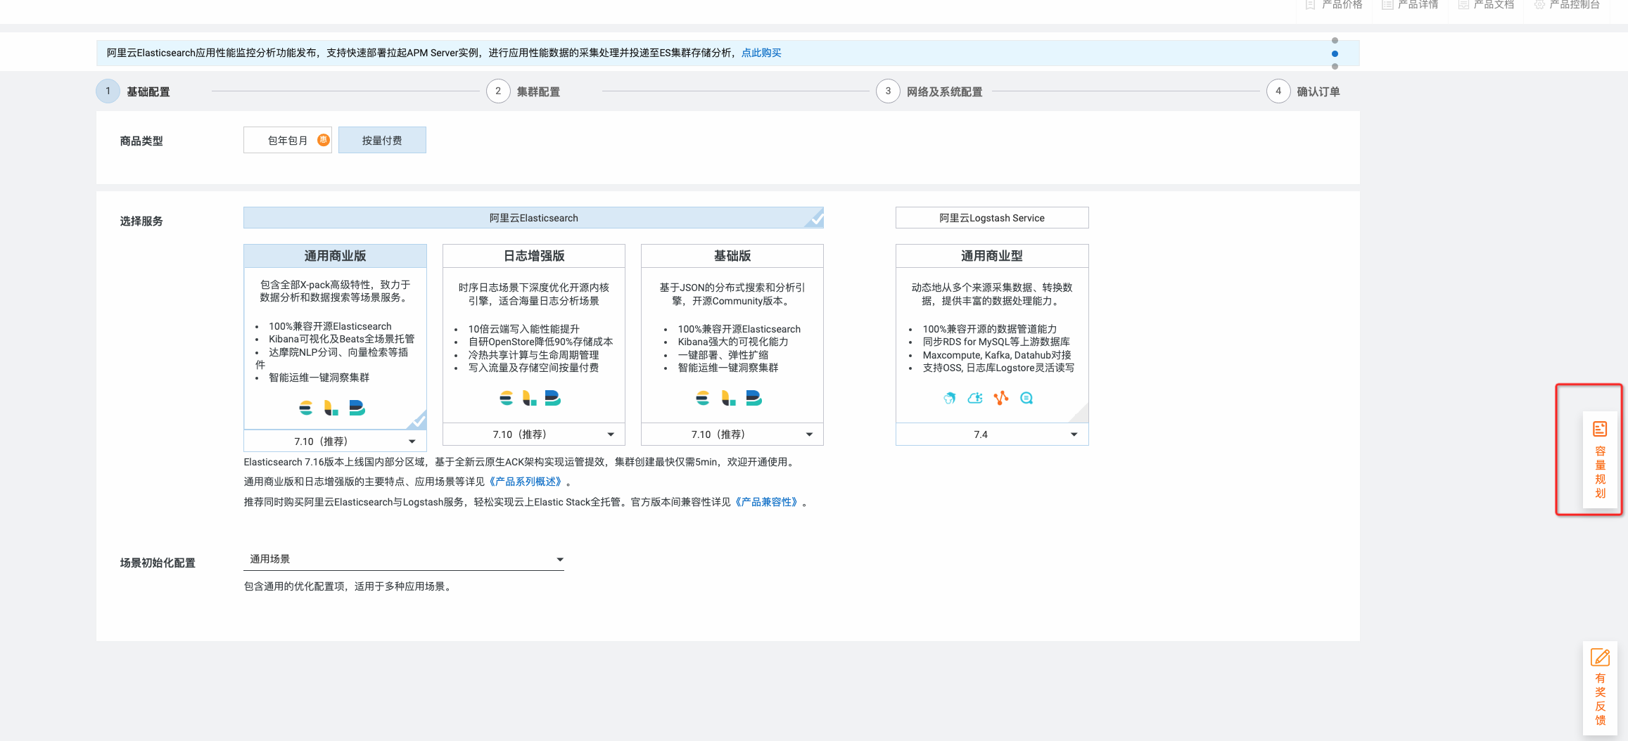The height and width of the screenshot is (741, 1628).
Task: Select 通用商业版 edition card header
Action: 335,256
